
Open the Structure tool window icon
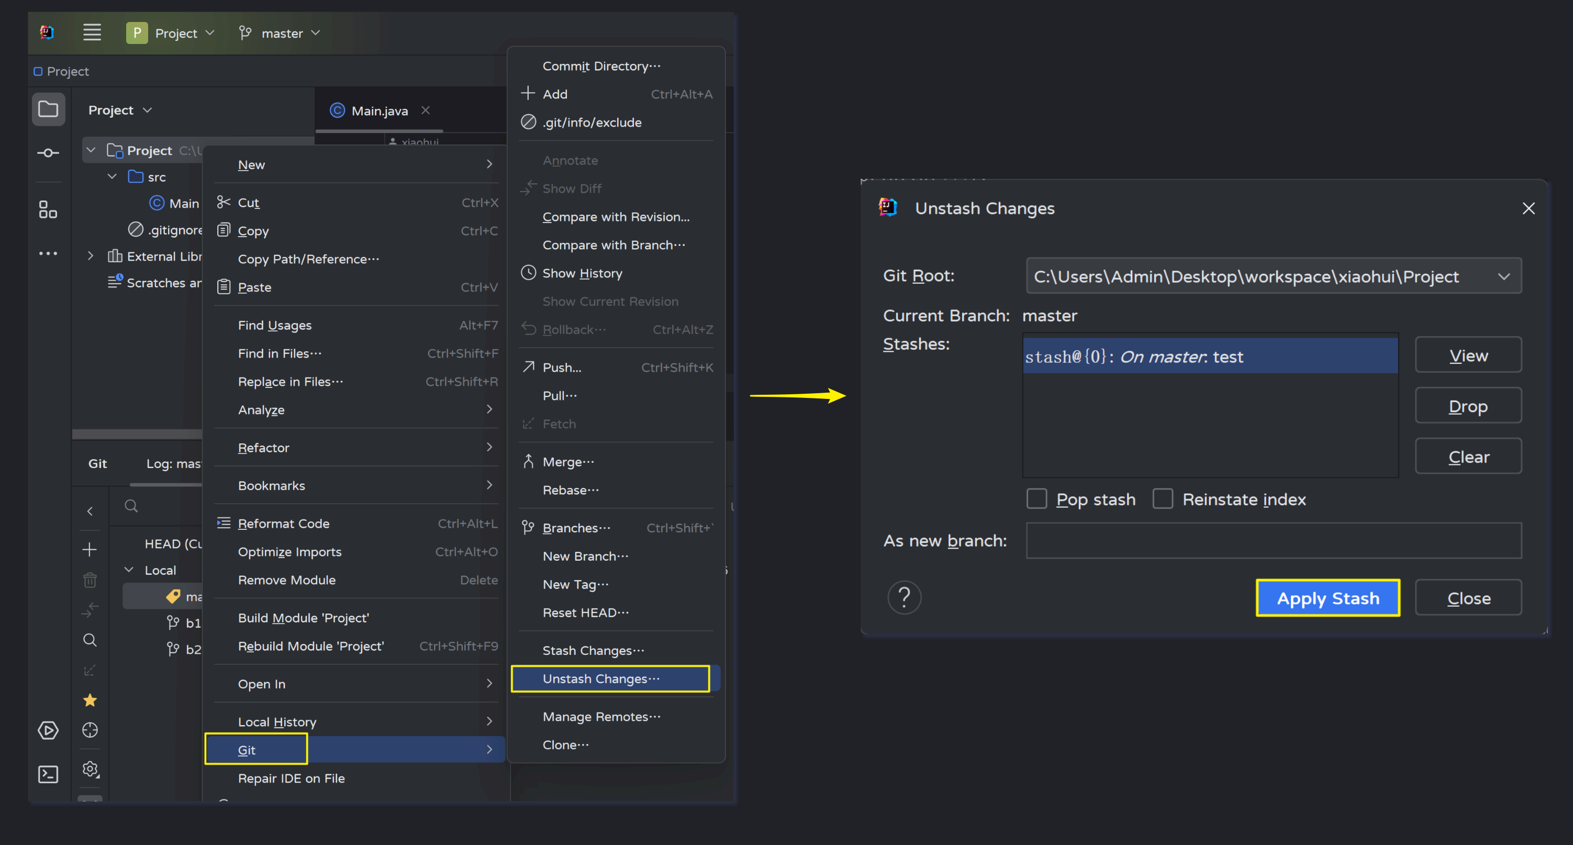click(x=48, y=210)
